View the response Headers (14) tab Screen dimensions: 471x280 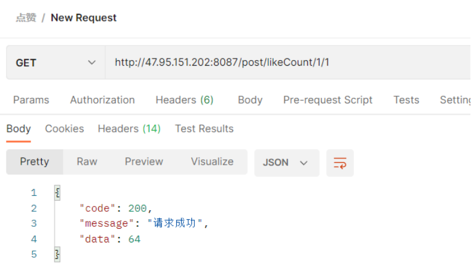click(x=129, y=128)
